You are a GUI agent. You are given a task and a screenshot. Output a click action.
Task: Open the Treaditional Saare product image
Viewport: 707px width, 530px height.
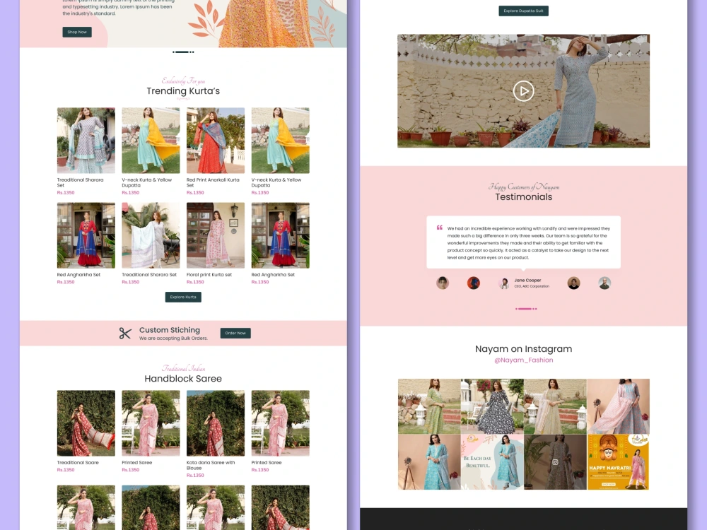click(86, 423)
